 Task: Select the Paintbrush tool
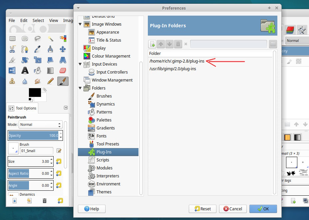pyautogui.click(x=63, y=81)
